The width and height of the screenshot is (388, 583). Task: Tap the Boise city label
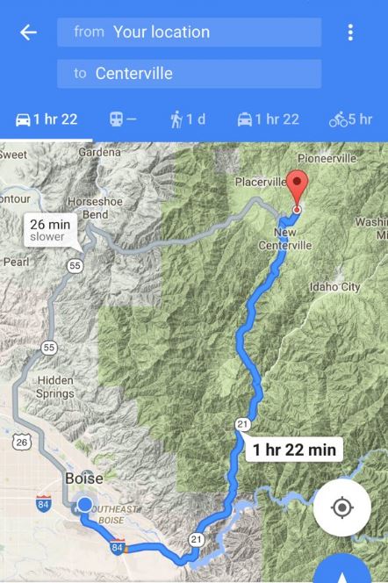click(x=84, y=479)
